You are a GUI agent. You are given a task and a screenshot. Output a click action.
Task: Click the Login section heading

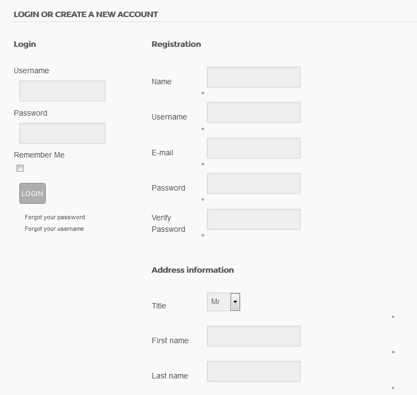click(25, 44)
